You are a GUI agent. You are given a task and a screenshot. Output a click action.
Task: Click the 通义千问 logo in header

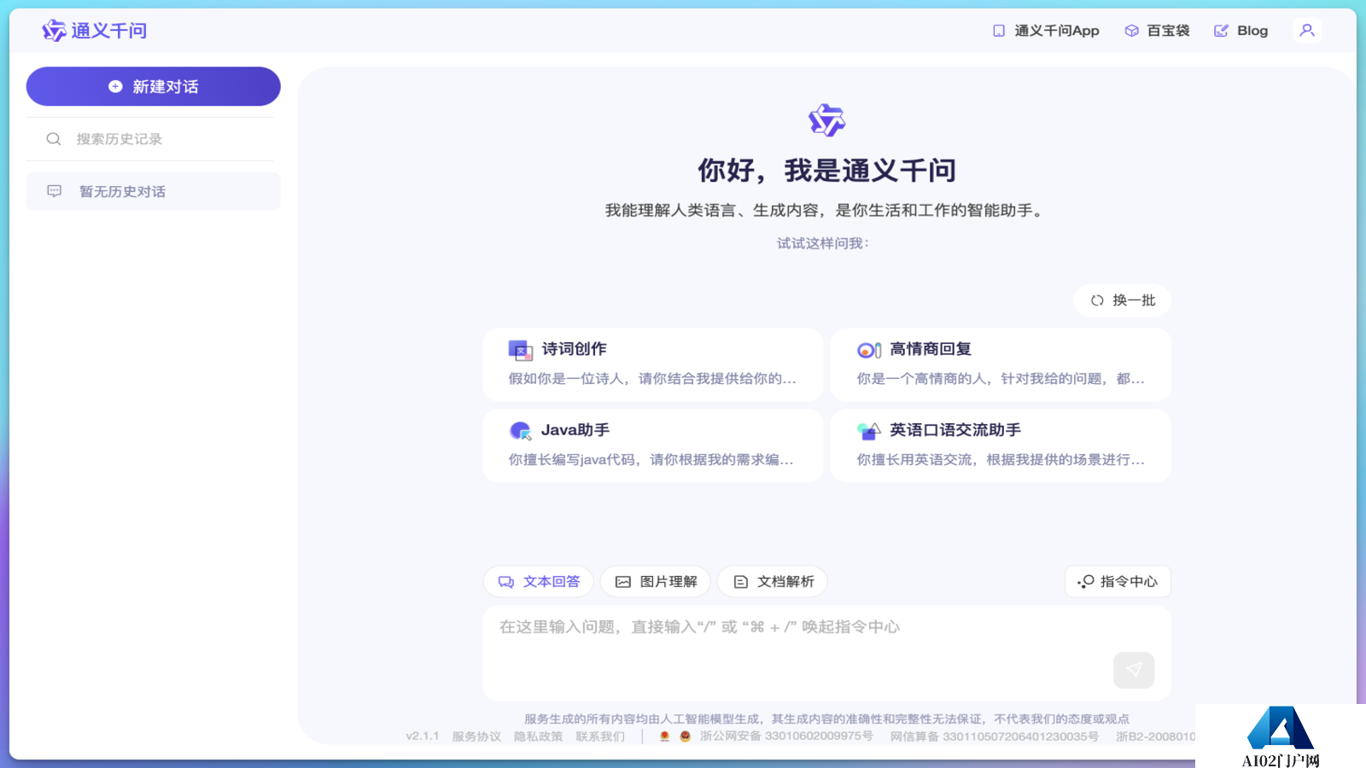pos(95,31)
